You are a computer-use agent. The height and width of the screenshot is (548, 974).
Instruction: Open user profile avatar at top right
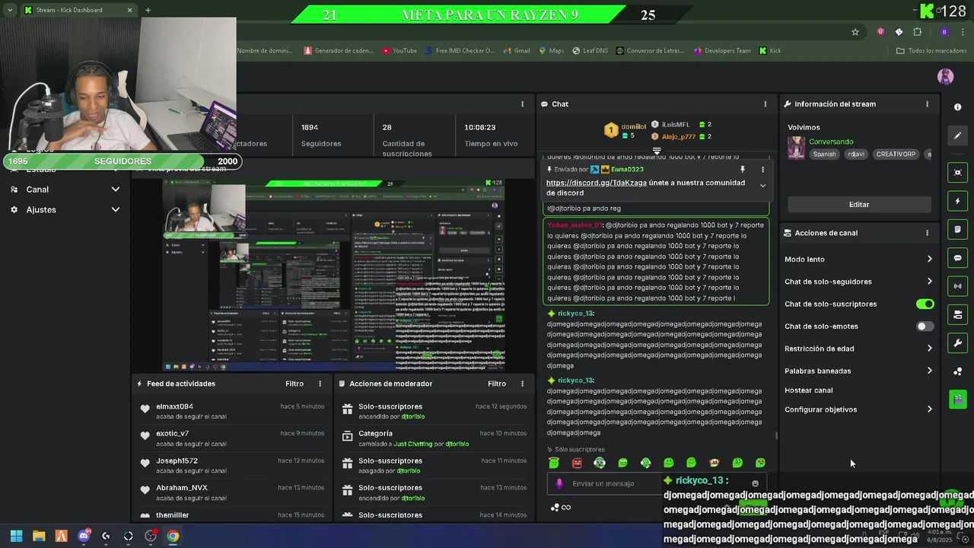coord(946,76)
